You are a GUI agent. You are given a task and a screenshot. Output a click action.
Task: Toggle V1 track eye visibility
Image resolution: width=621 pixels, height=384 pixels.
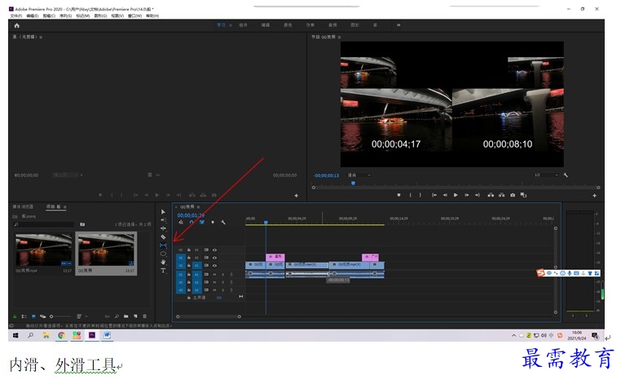214,266
